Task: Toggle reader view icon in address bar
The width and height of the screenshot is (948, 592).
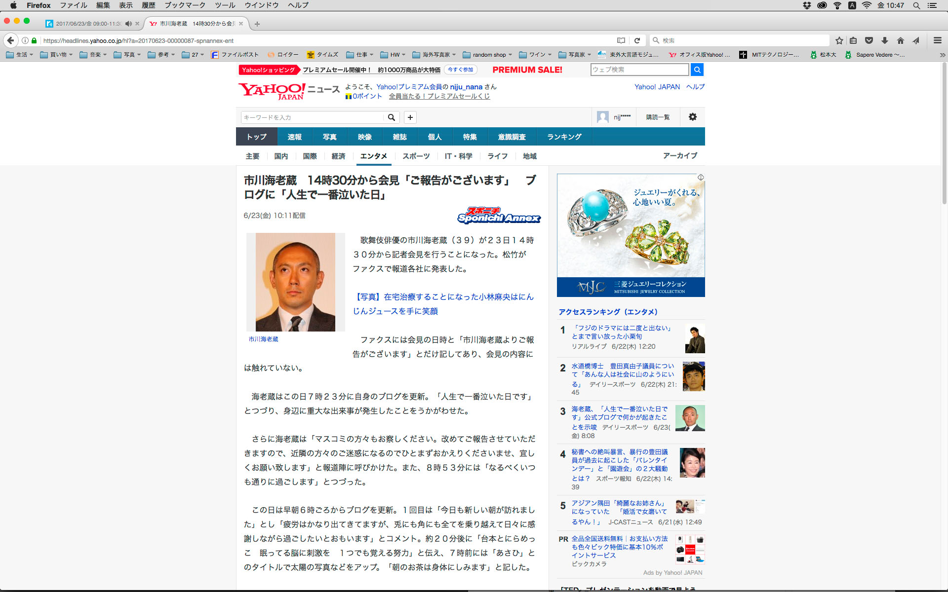Action: point(621,40)
